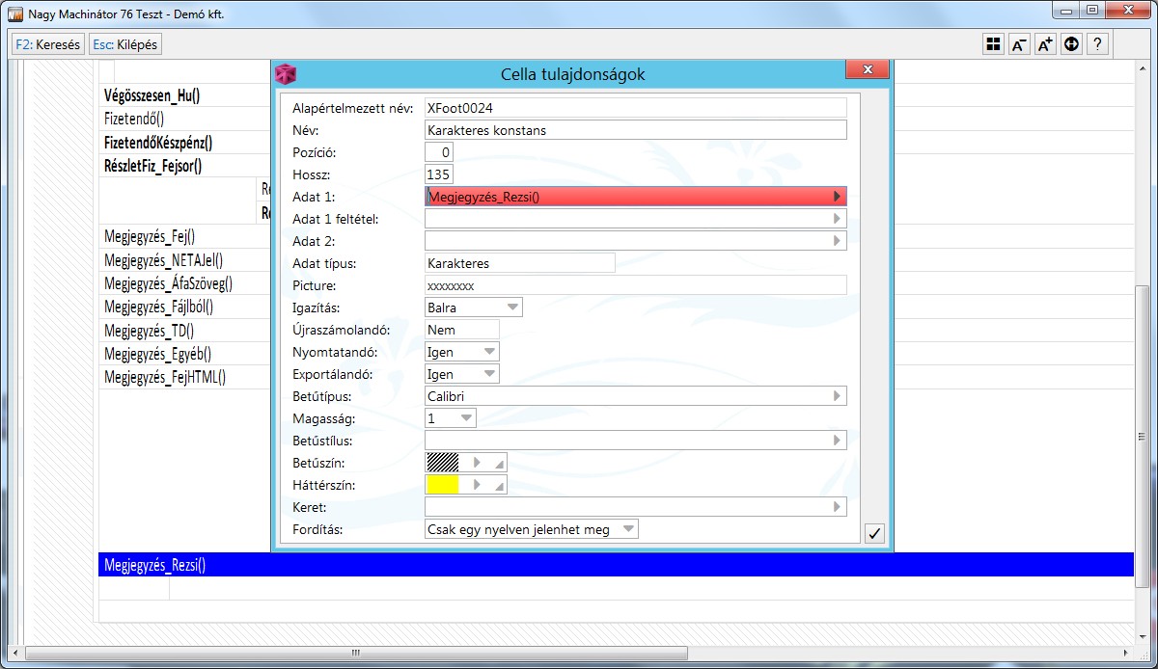Close the Cella tulajdonságok dialog
Image resolution: width=1158 pixels, height=669 pixels.
868,69
